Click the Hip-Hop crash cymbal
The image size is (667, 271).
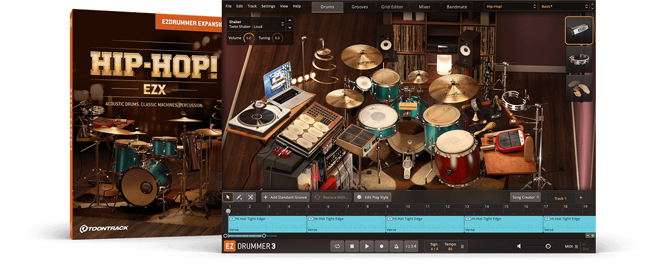(361, 57)
